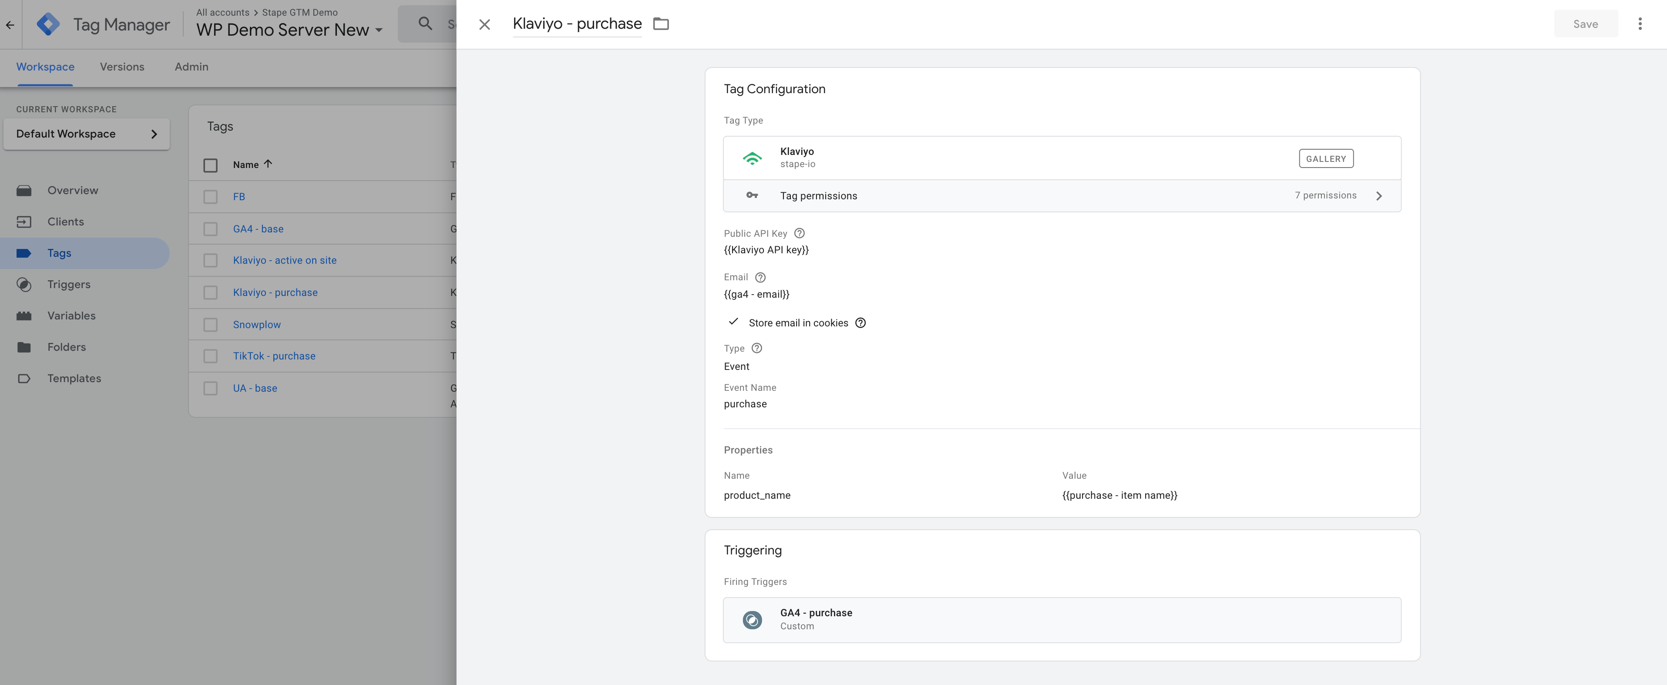Open Email field help icon
The width and height of the screenshot is (1667, 685).
(x=760, y=278)
